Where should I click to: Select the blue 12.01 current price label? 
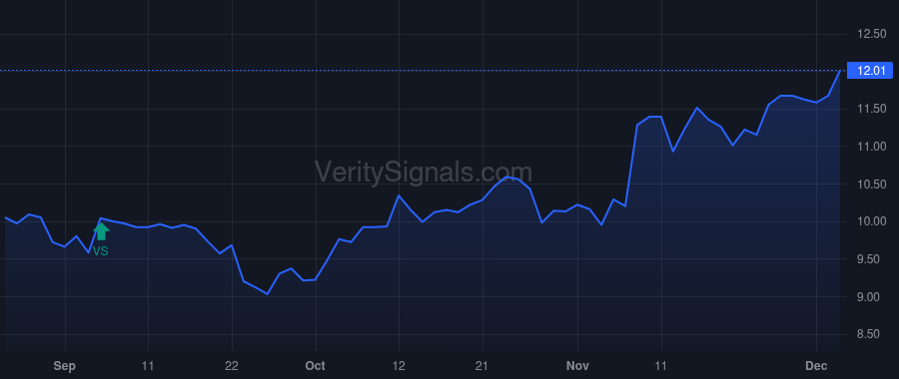pos(870,71)
